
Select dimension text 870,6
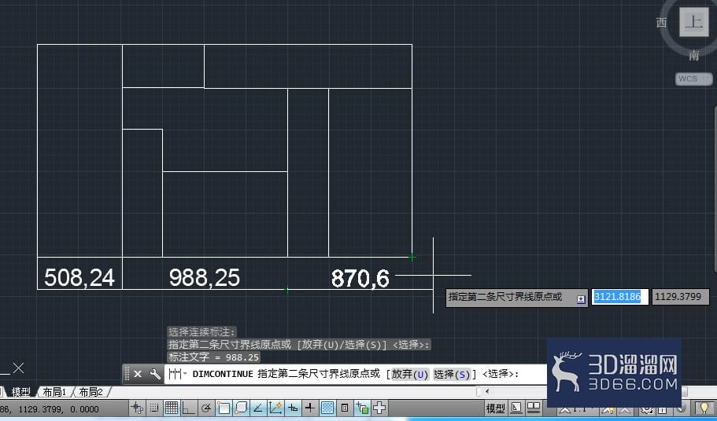[x=360, y=278]
